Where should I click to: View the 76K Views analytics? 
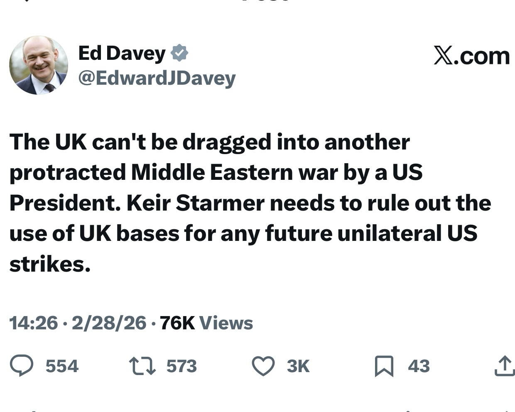[206, 323]
